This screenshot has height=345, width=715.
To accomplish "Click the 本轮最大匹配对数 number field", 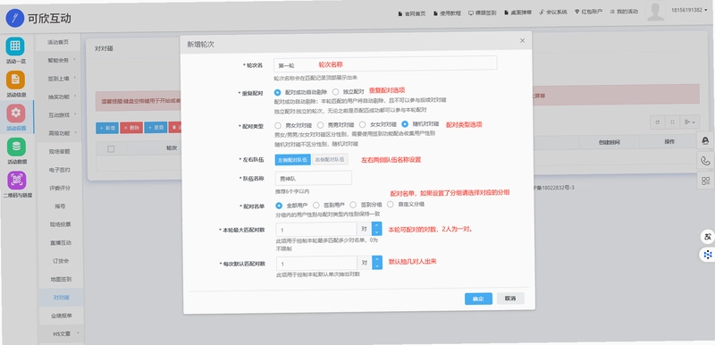I will click(x=316, y=230).
